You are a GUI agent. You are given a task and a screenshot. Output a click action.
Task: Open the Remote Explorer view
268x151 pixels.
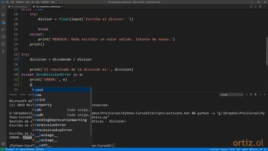3,36
